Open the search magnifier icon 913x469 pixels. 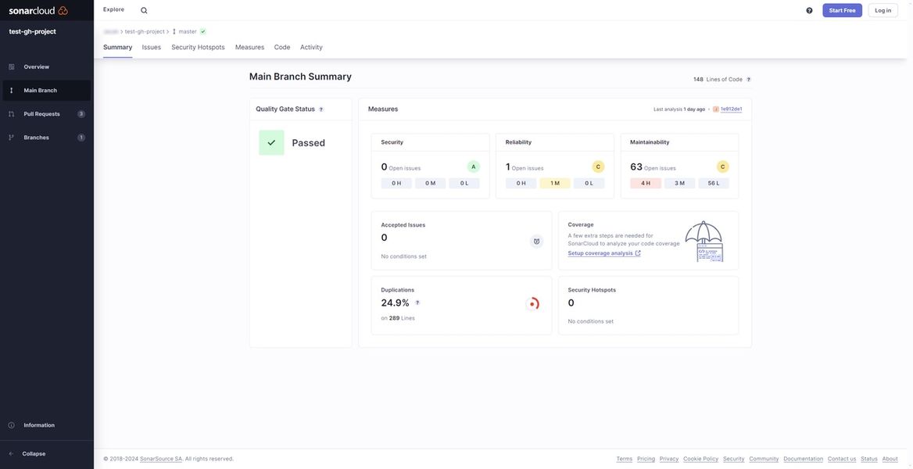[x=144, y=10]
